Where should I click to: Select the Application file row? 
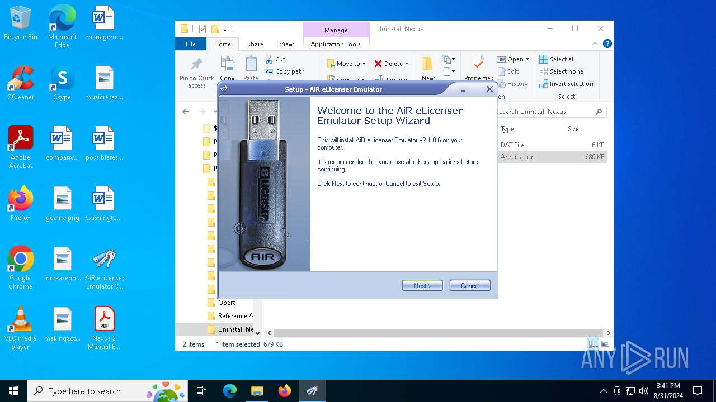coord(552,157)
